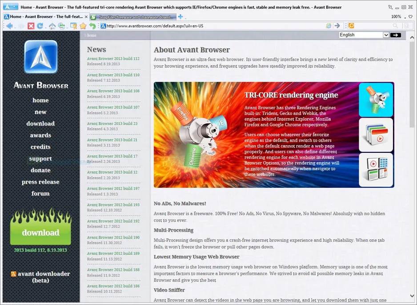Click the page scrollbar down arrow
This screenshot has height=305, width=417.
point(412,296)
